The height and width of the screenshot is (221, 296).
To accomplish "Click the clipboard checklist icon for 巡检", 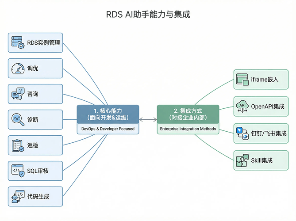I will point(18,145).
